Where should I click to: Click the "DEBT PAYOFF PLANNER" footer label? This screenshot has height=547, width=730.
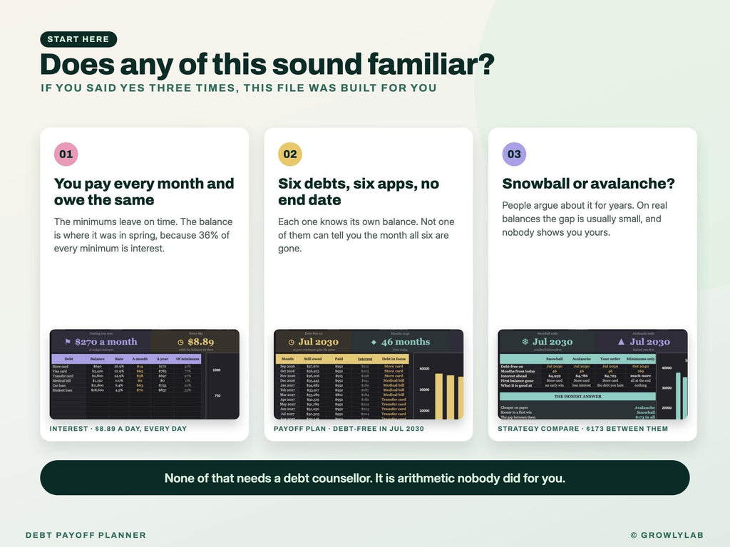point(86,535)
